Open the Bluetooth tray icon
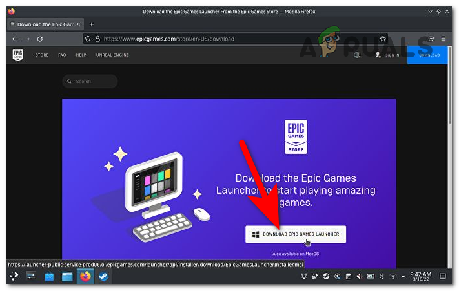The image size is (459, 291). pyautogui.click(x=382, y=276)
